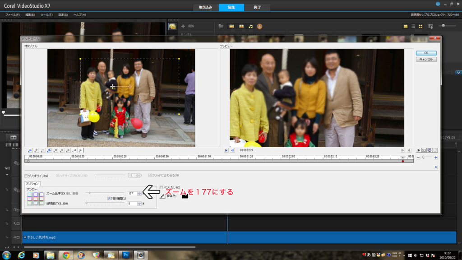Image resolution: width=462 pixels, height=260 pixels.
Task: Toggle show videos filter in library
Action: tap(231, 27)
